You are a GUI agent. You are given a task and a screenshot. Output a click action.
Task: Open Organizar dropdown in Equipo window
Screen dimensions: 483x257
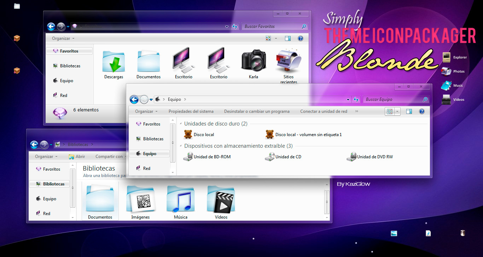click(146, 111)
